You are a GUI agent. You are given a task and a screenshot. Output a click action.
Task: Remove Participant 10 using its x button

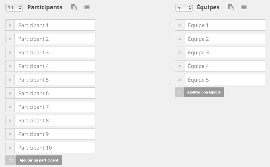point(10,148)
